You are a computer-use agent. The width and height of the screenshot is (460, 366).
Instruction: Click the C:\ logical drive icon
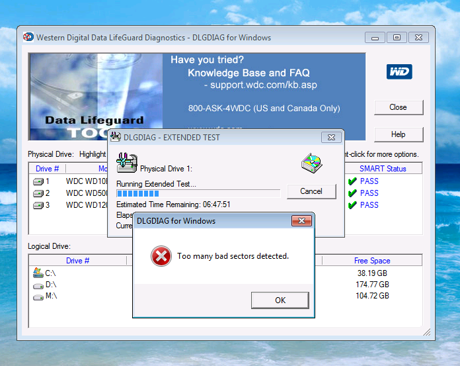tap(38, 273)
